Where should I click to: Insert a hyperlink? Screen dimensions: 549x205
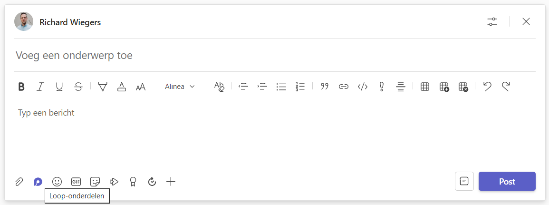pos(344,87)
